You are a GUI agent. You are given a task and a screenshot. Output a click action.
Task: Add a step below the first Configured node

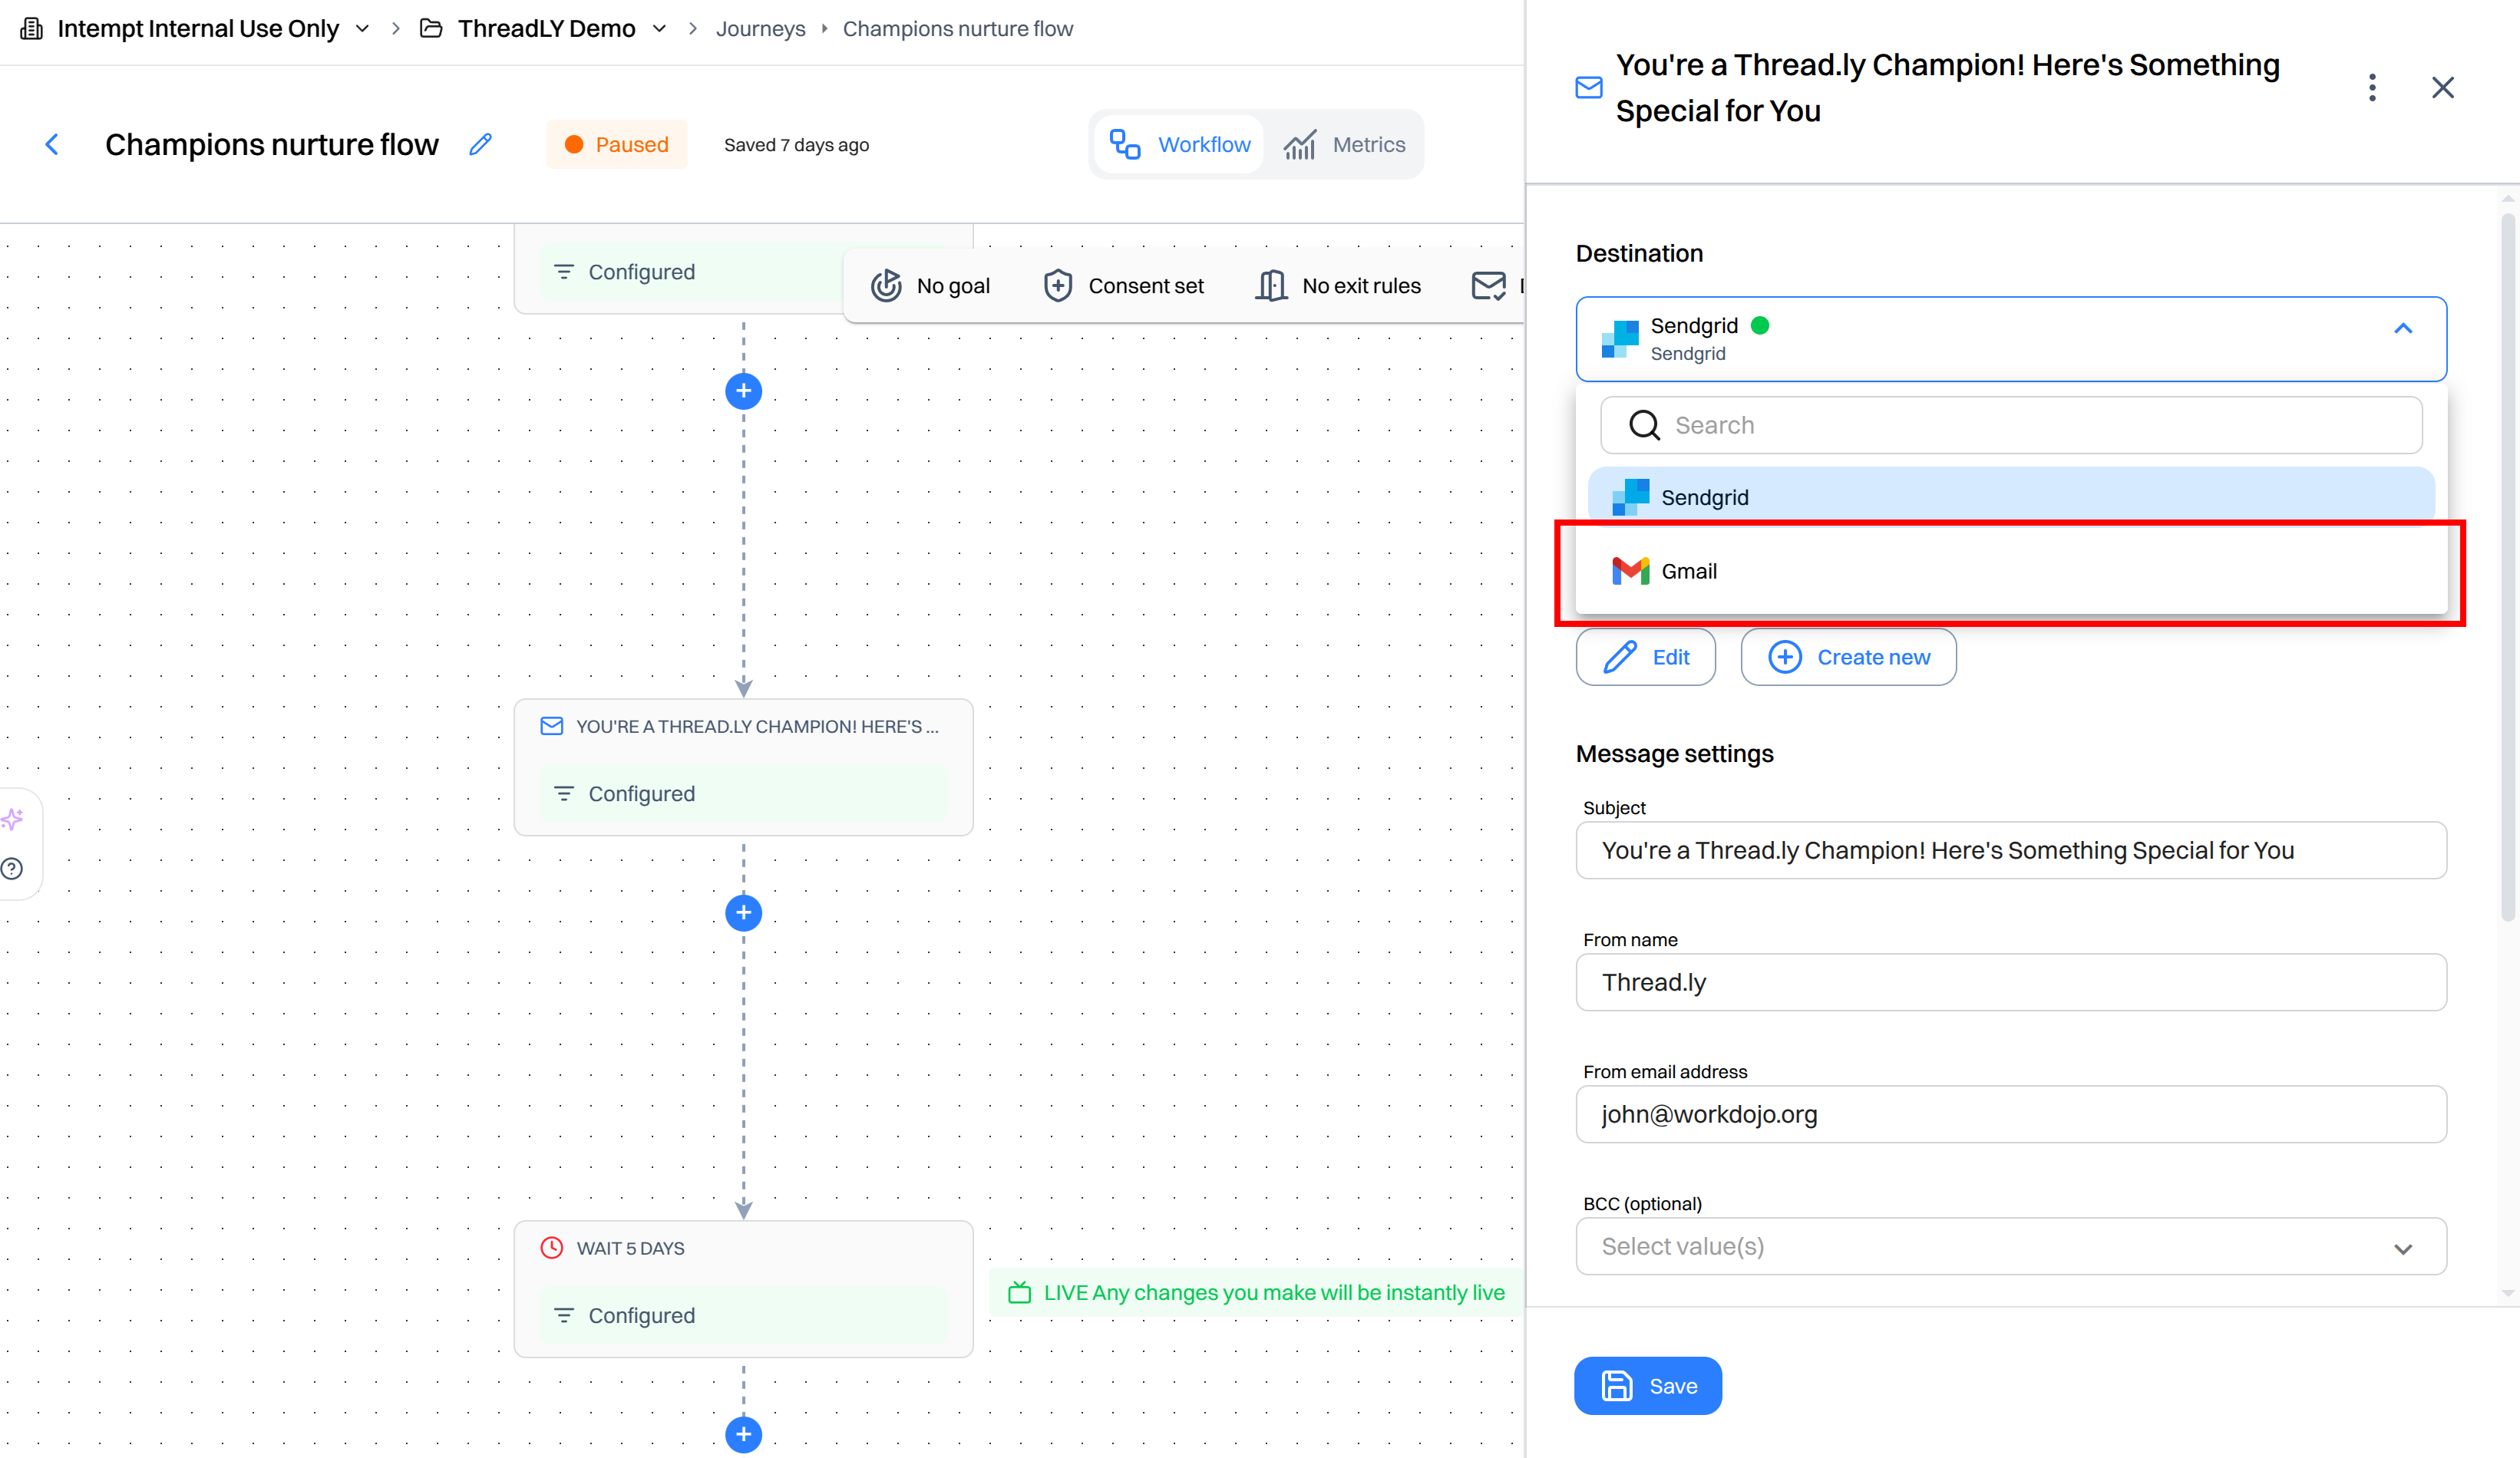pyautogui.click(x=743, y=391)
